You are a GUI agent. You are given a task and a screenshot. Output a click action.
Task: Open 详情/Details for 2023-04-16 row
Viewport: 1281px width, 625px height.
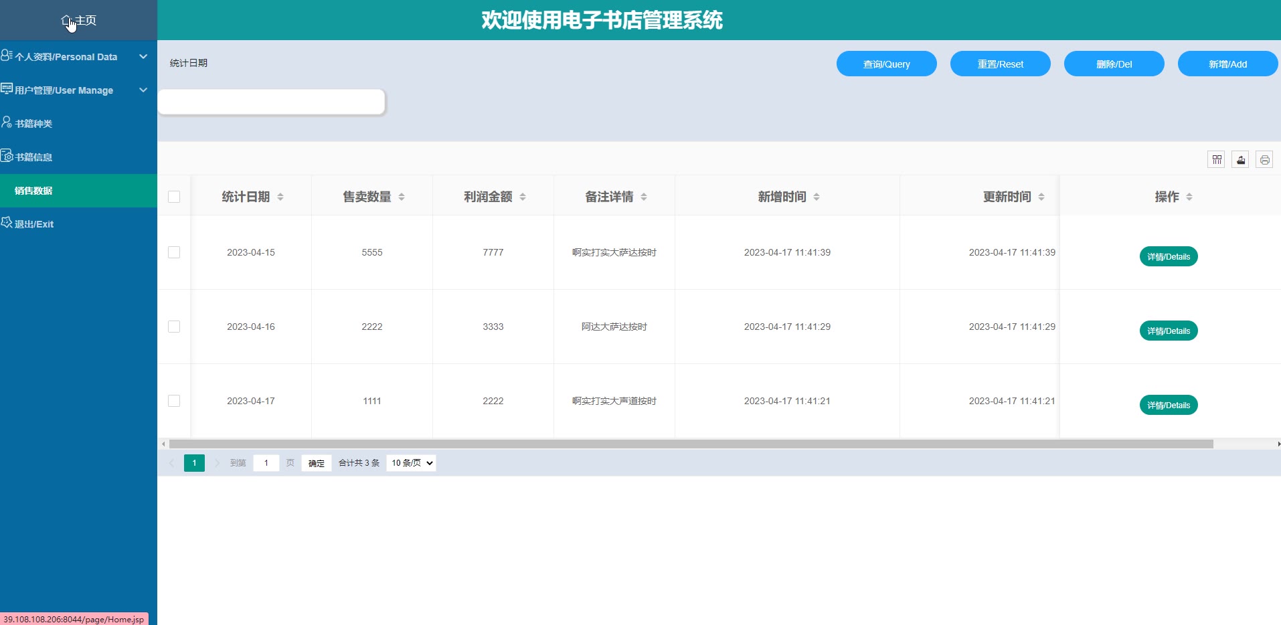tap(1169, 331)
